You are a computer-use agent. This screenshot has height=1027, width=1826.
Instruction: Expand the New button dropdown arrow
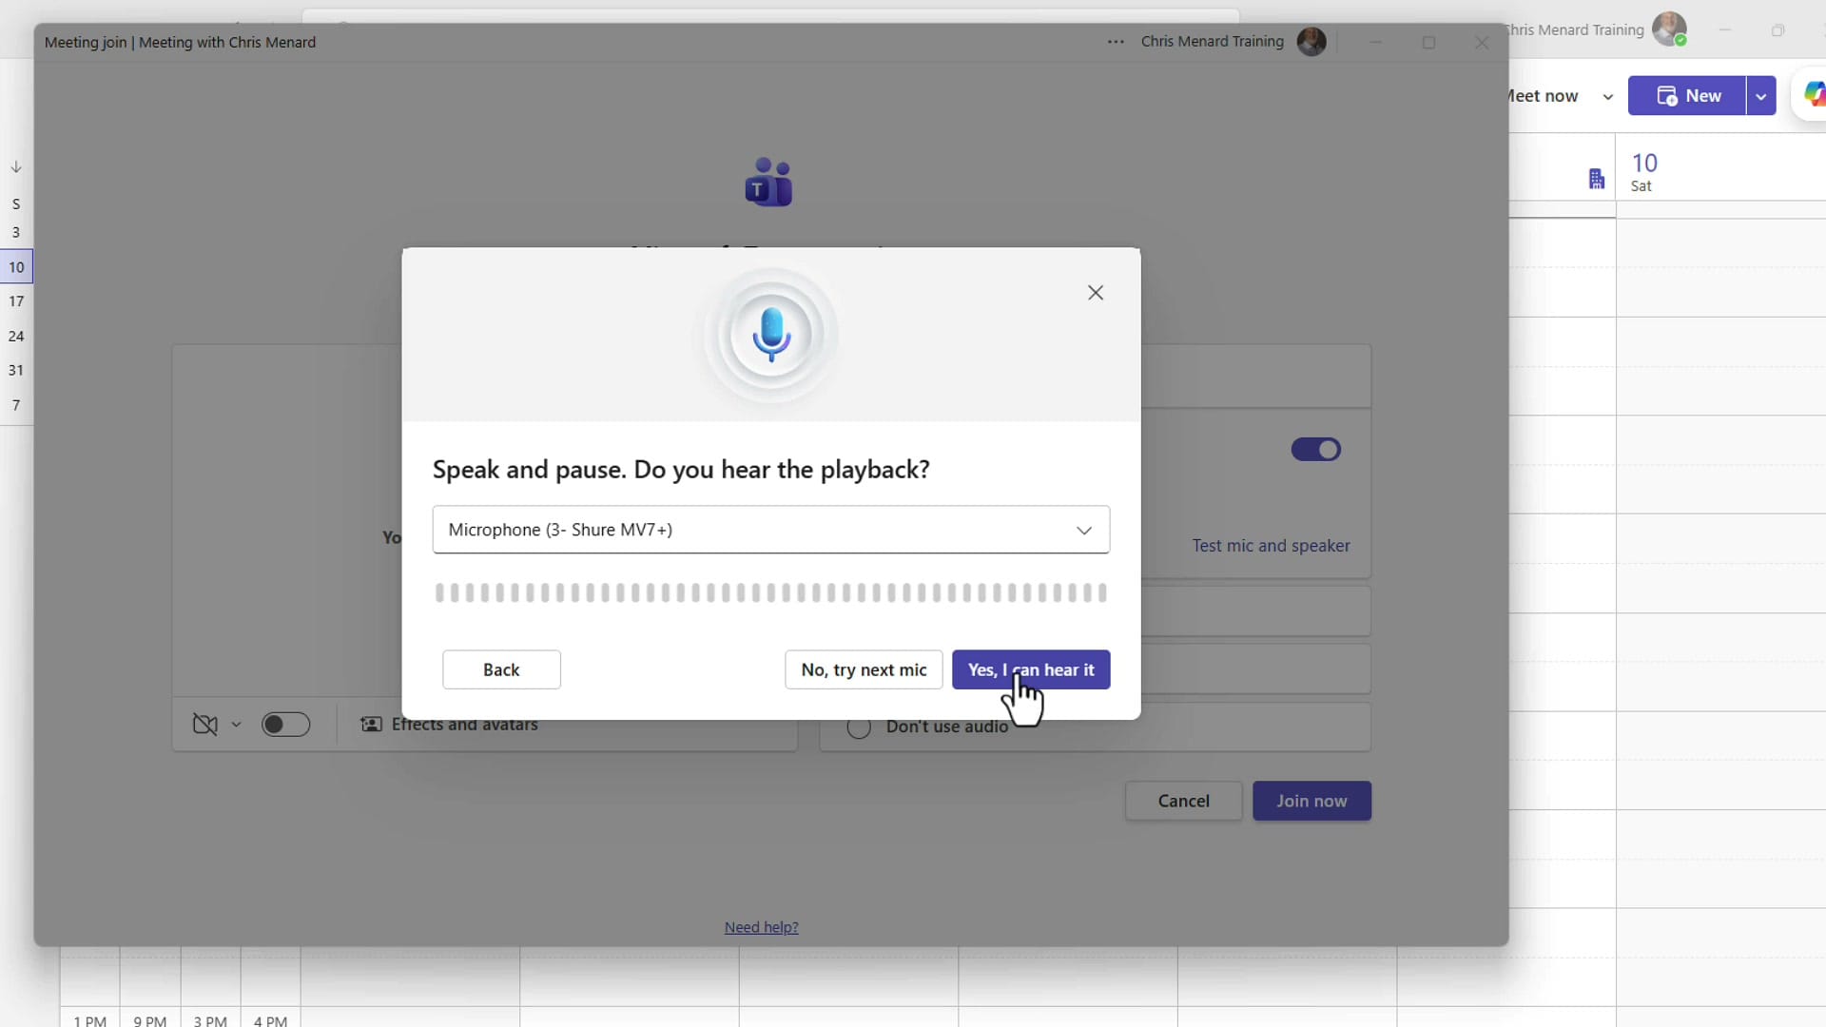(1761, 96)
